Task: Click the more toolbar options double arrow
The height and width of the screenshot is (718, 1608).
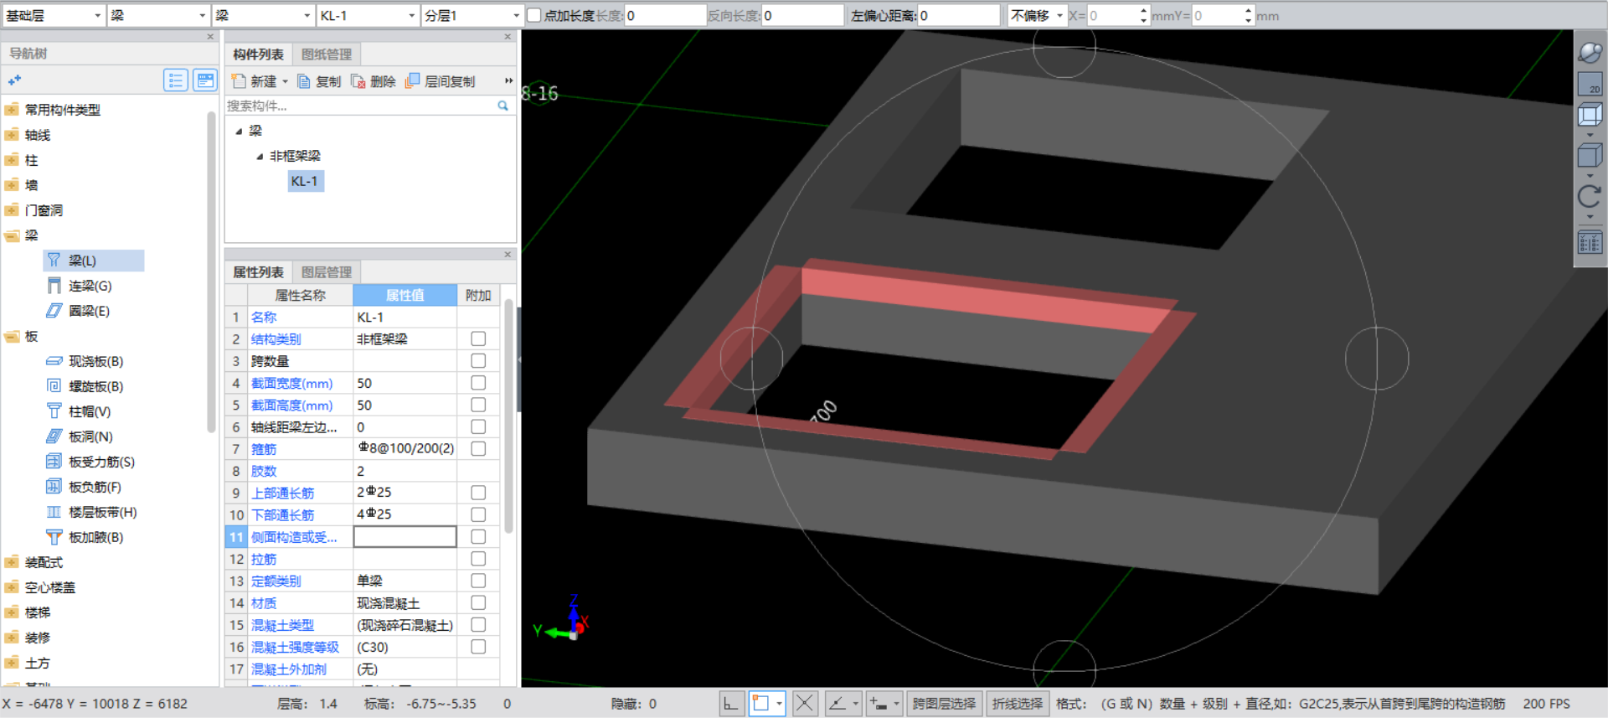Action: click(508, 81)
